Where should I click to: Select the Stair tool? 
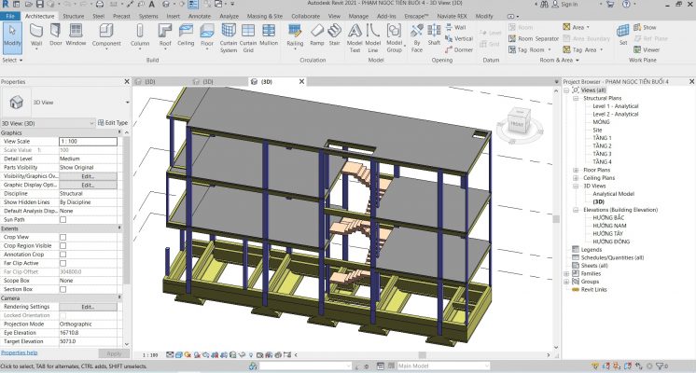(336, 37)
